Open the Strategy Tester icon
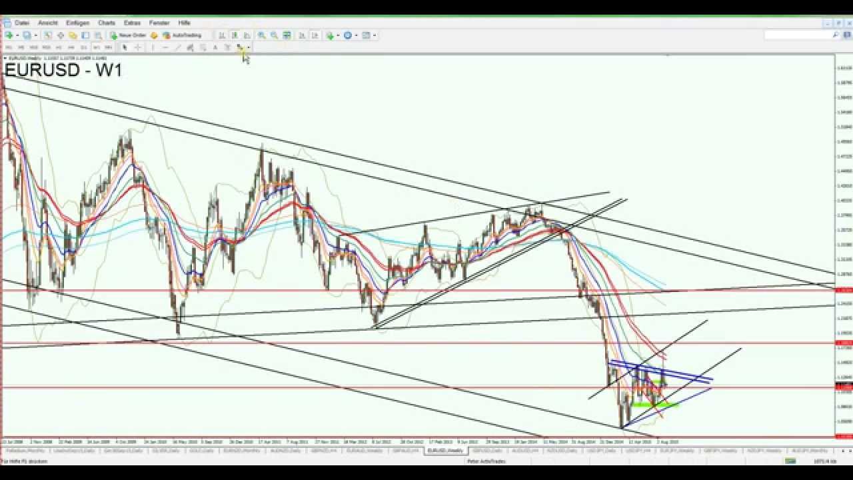This screenshot has height=480, width=853. [x=98, y=35]
